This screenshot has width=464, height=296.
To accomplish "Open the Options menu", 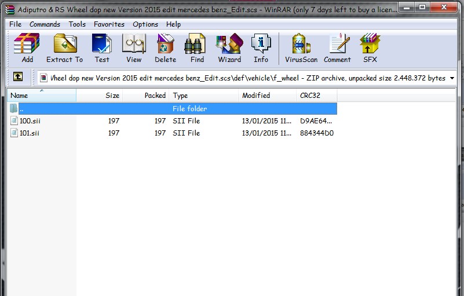I will (145, 24).
